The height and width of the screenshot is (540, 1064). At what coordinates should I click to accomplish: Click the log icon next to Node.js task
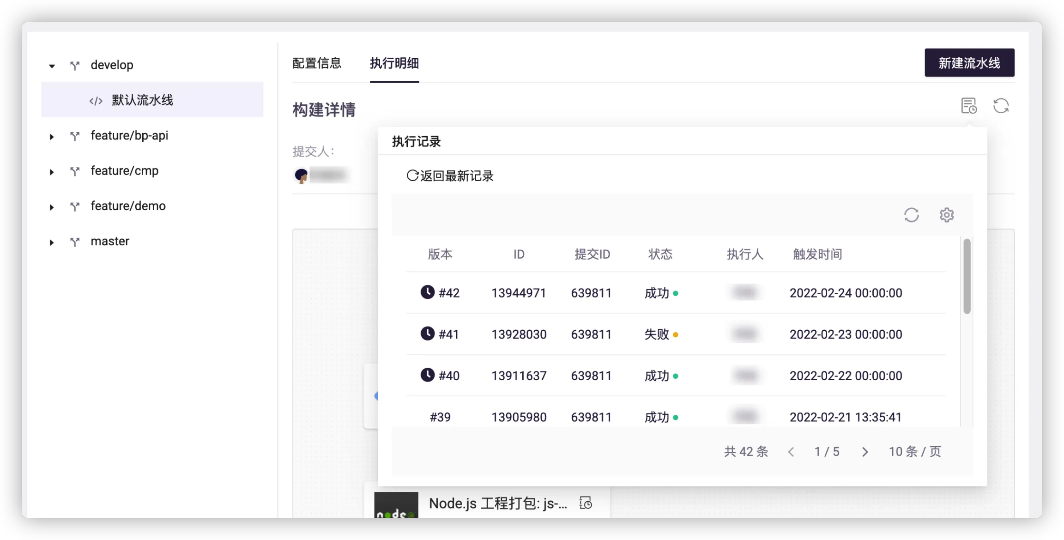(586, 503)
